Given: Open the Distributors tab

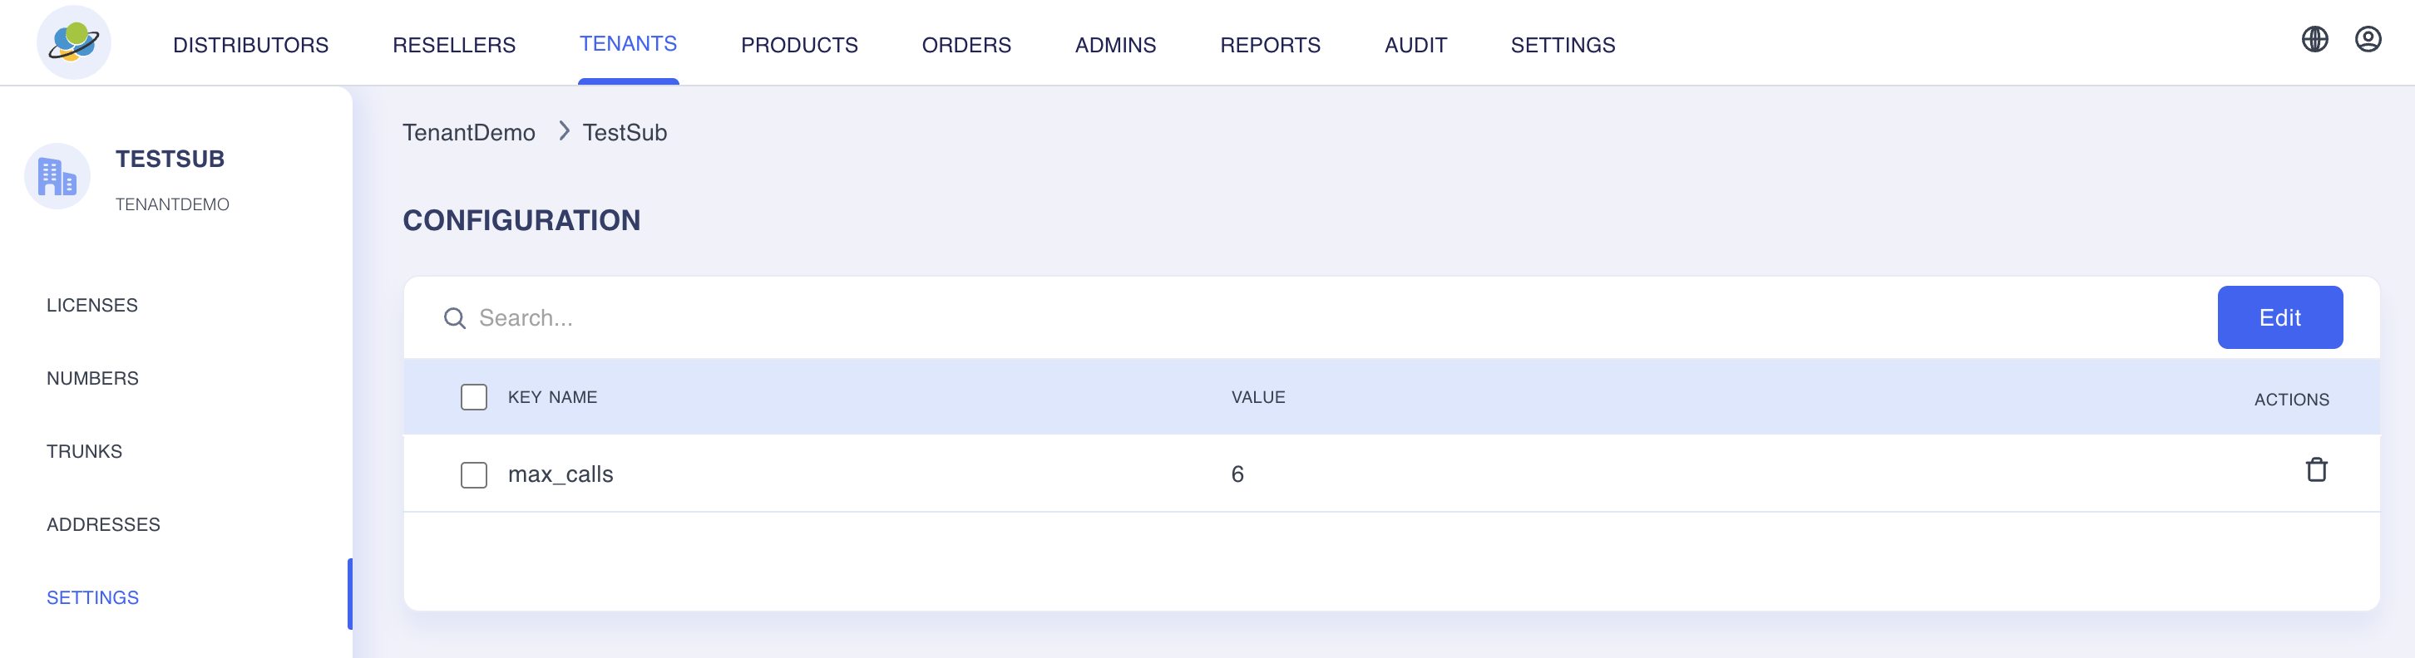Looking at the screenshot, I should tap(250, 45).
